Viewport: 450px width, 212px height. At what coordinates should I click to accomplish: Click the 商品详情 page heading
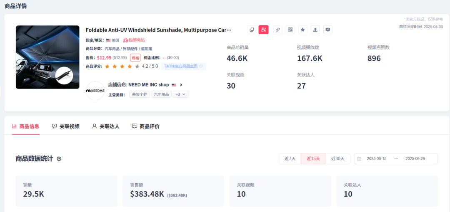coord(15,6)
